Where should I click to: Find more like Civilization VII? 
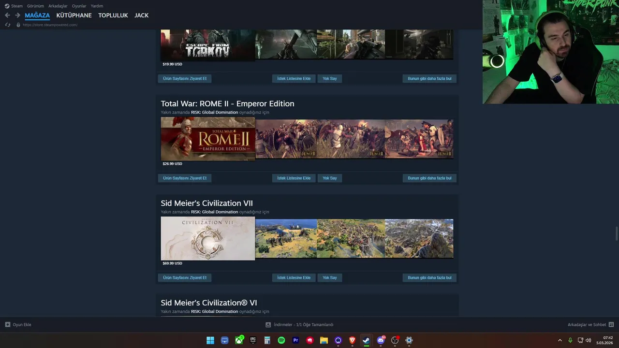(429, 277)
